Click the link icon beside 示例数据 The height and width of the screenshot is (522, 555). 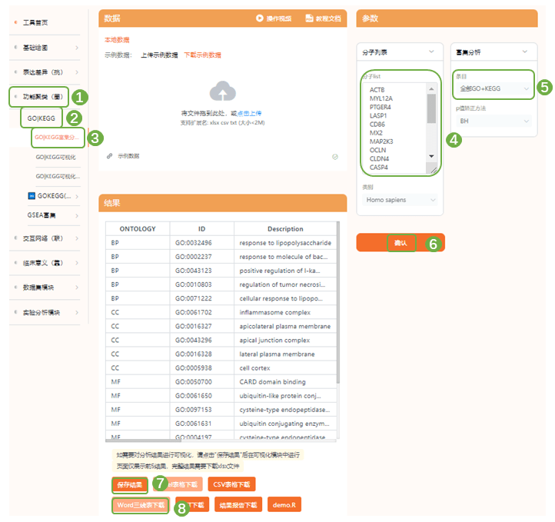[110, 155]
